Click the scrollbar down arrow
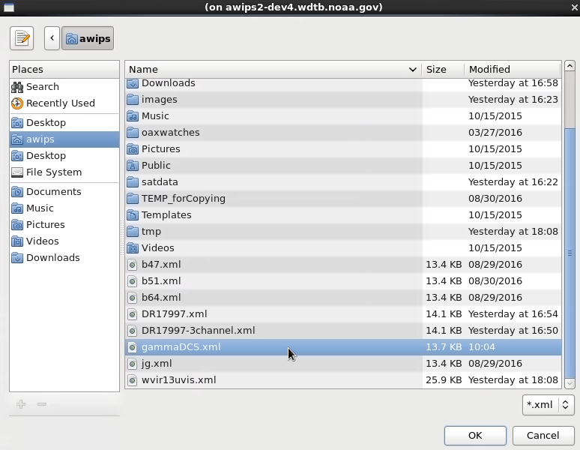Image resolution: width=580 pixels, height=450 pixels. (x=570, y=383)
